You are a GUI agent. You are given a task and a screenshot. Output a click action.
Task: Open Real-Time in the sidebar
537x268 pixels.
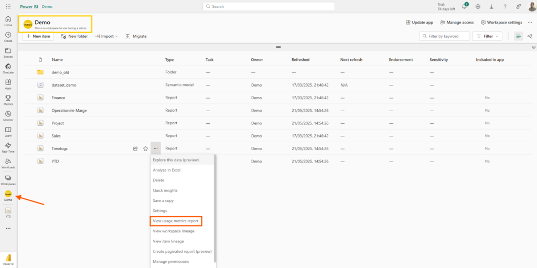(x=8, y=148)
